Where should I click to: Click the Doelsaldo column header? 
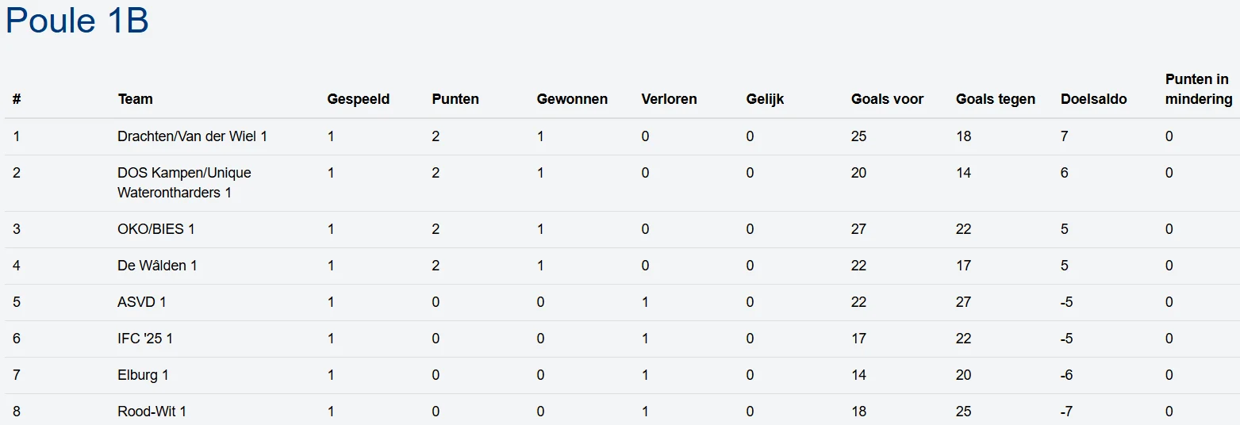[x=1093, y=99]
